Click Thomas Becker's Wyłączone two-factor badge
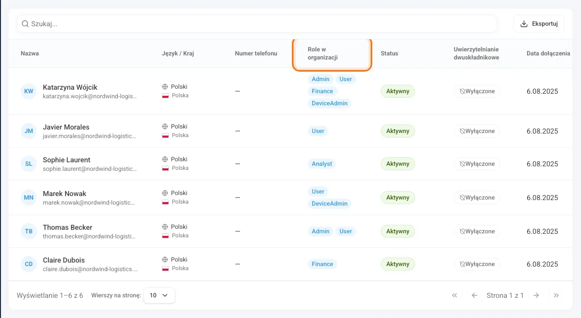This screenshot has height=318, width=581. coord(477,231)
